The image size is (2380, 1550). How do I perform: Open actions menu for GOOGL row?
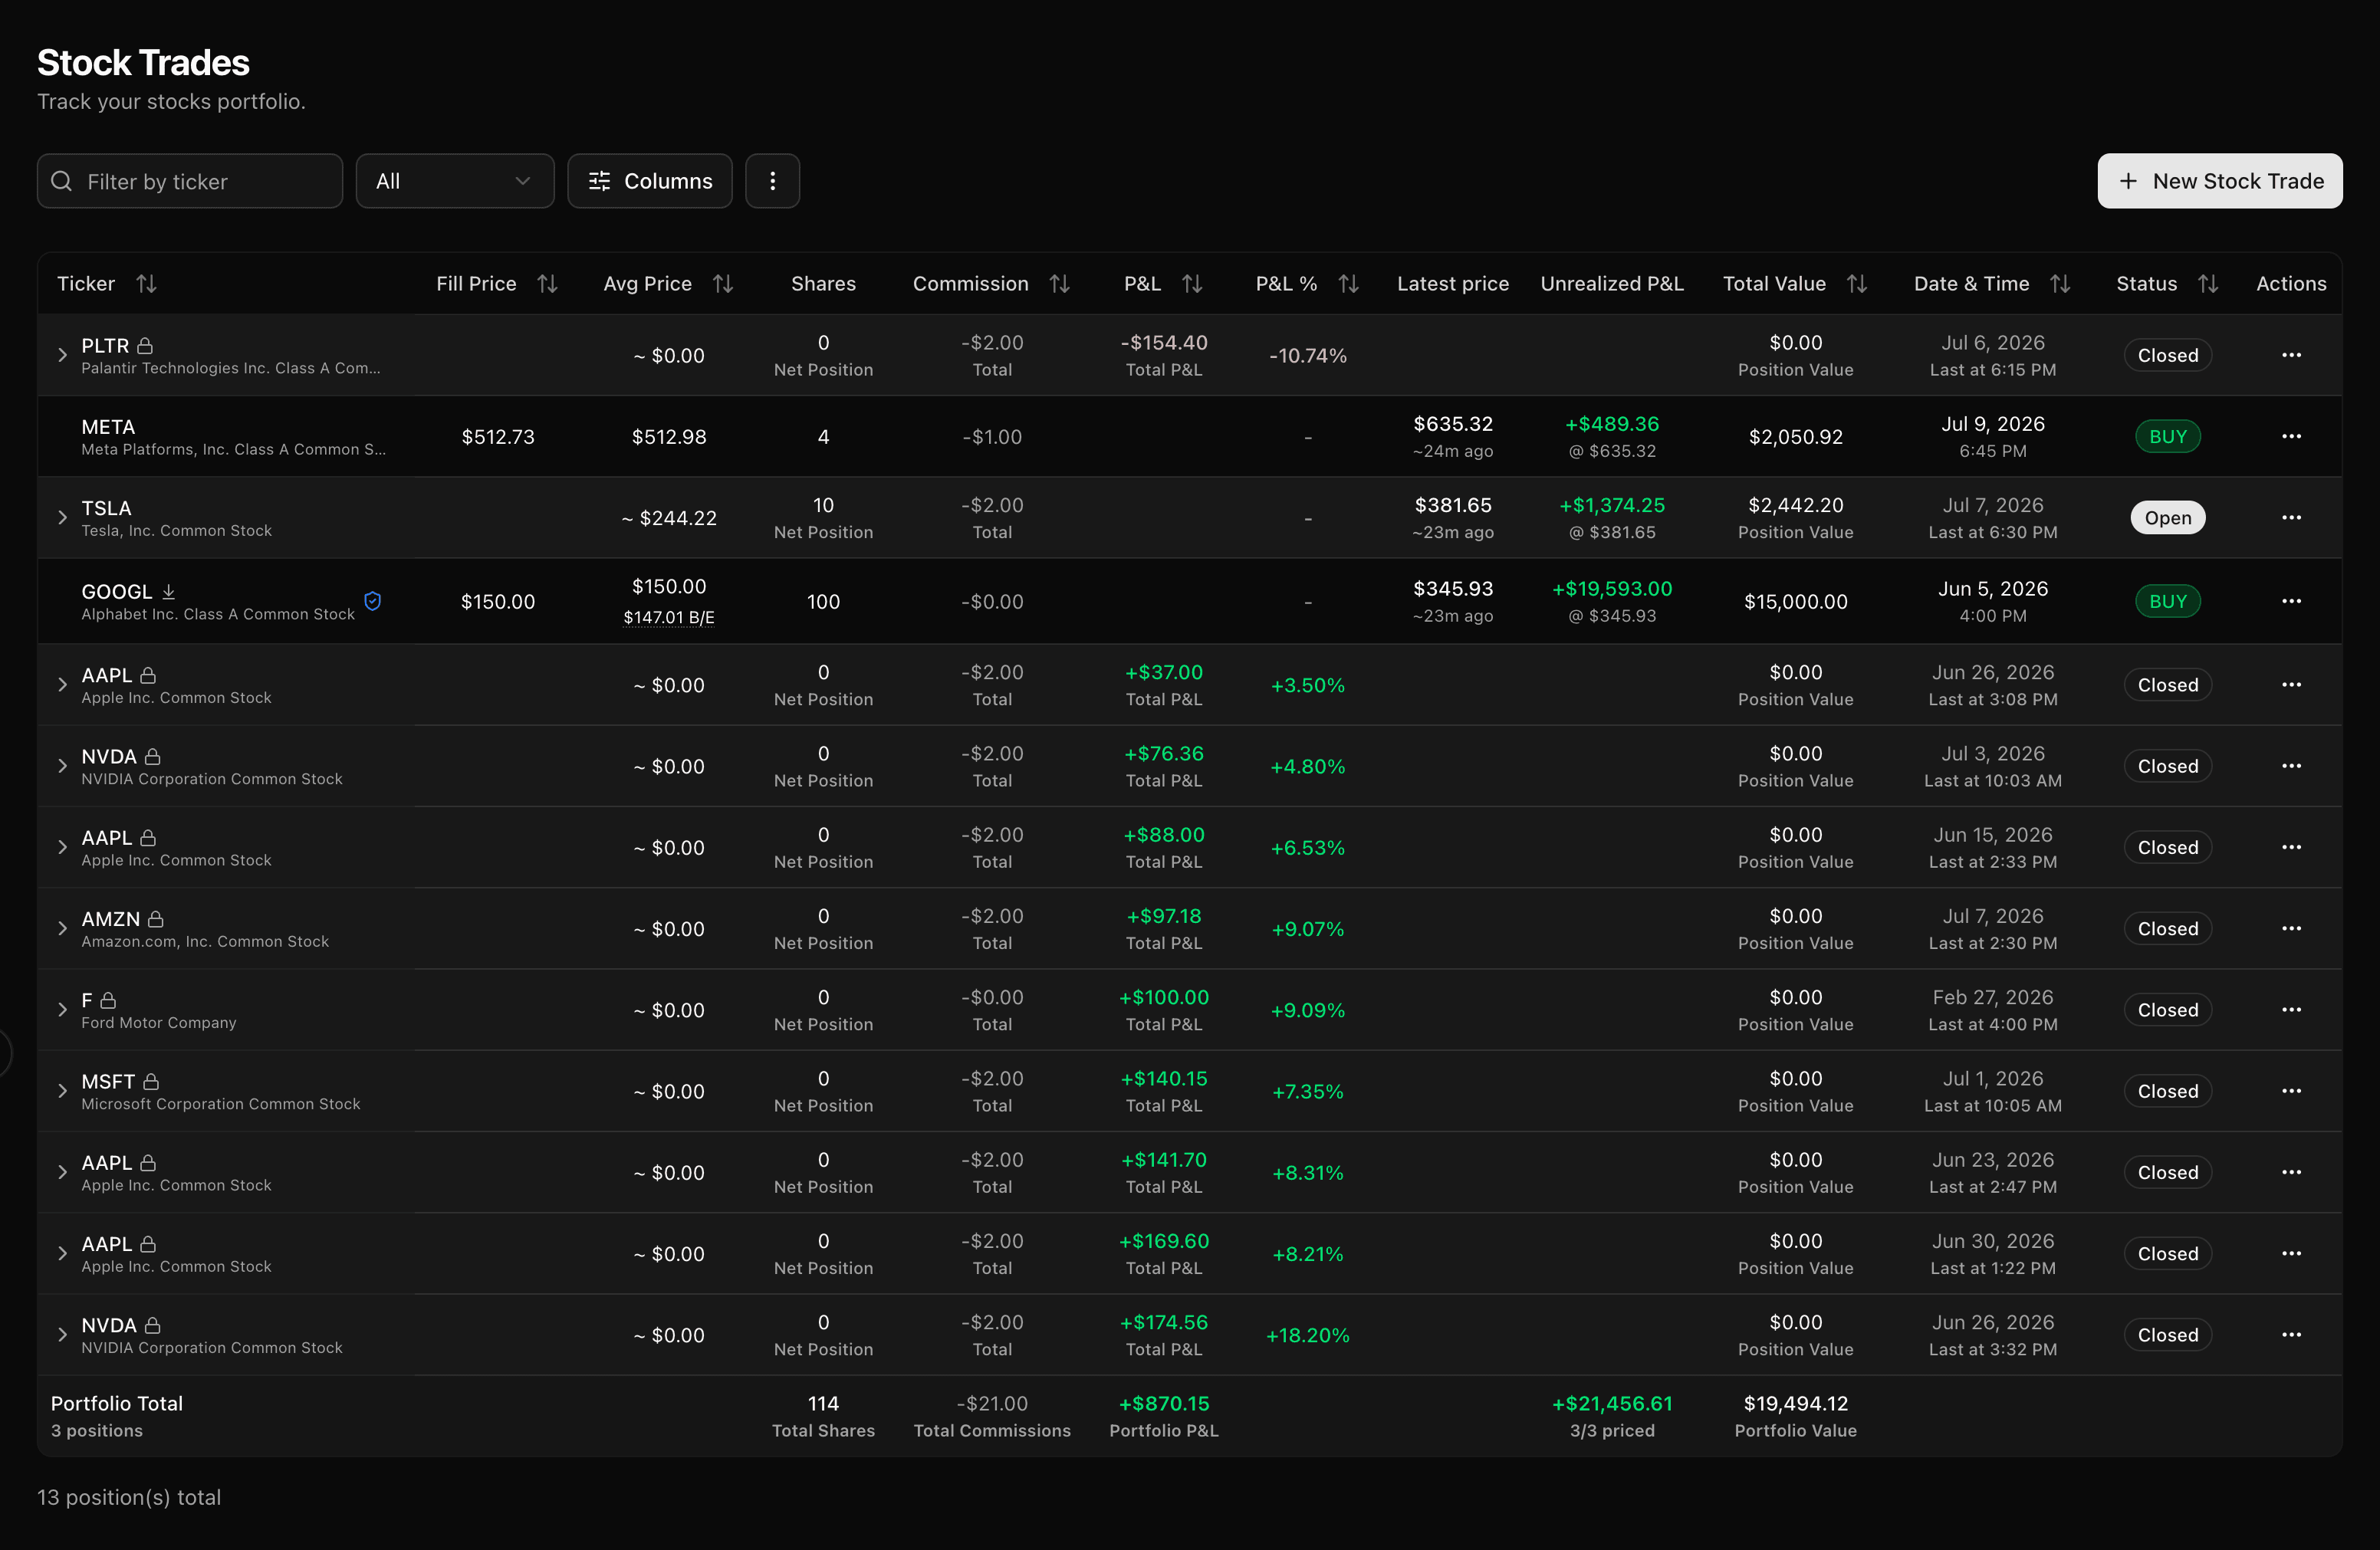coord(2291,601)
